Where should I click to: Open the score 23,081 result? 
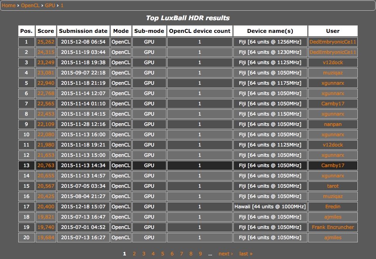(46, 72)
